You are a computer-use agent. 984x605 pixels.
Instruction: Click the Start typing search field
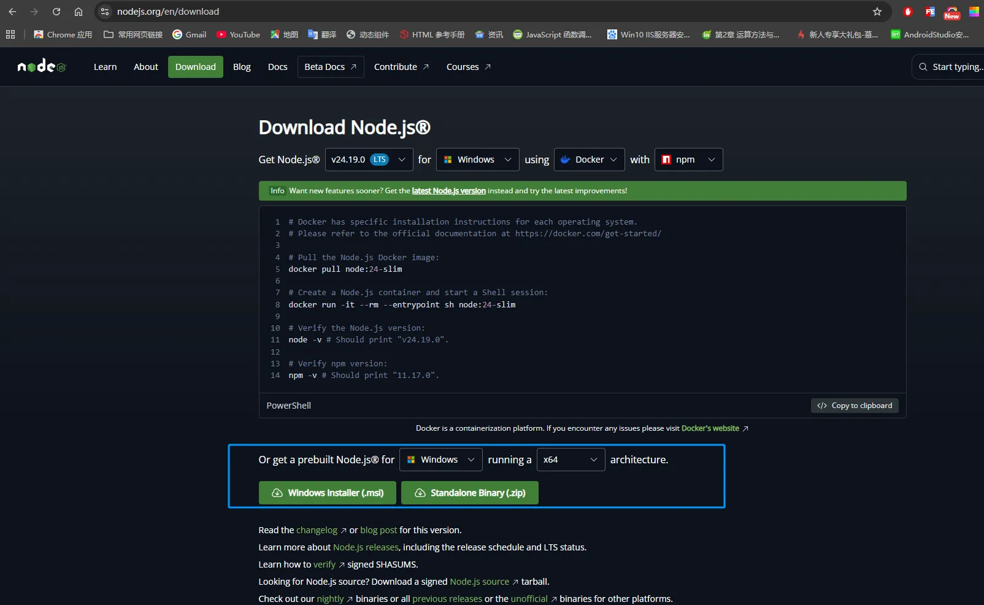click(948, 67)
